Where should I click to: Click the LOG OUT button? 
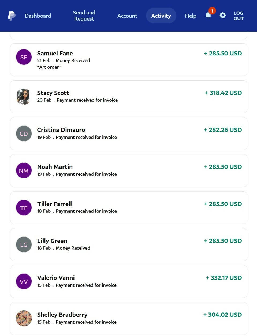[238, 16]
